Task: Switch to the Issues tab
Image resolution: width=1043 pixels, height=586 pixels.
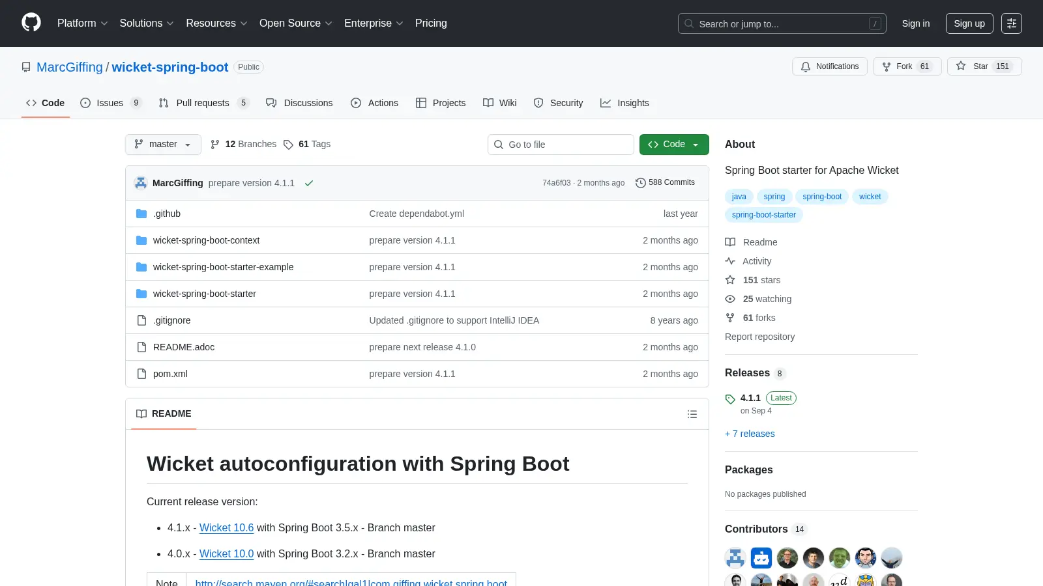Action: click(111, 103)
